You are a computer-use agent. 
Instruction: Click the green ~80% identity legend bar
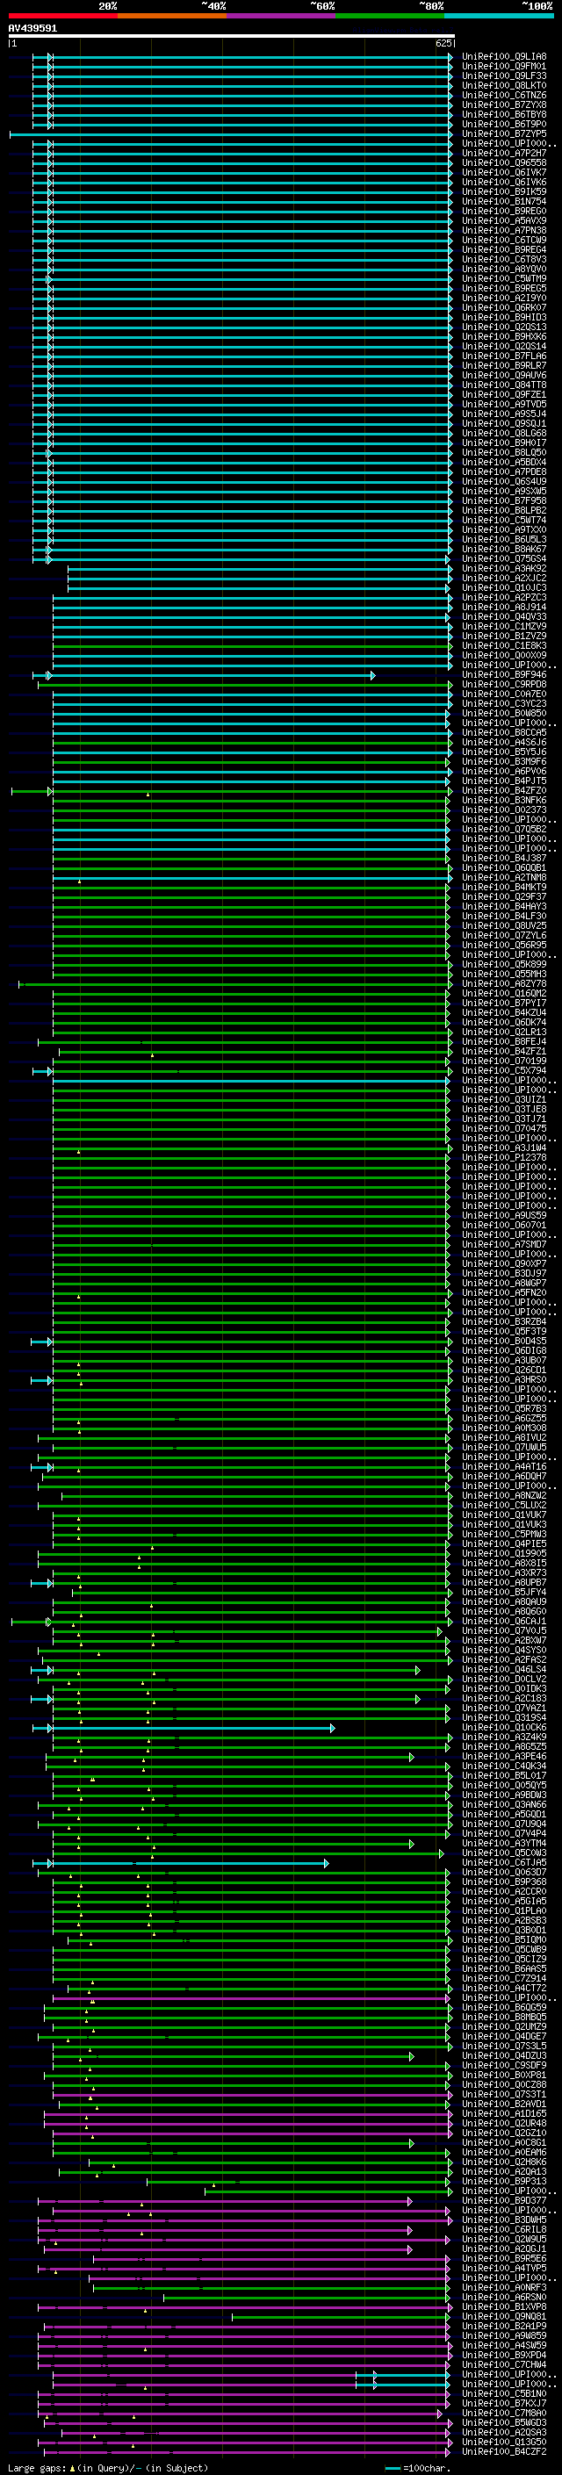[389, 16]
